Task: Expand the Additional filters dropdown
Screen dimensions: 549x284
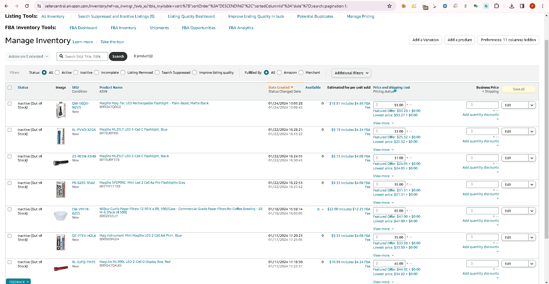Action: coord(351,73)
